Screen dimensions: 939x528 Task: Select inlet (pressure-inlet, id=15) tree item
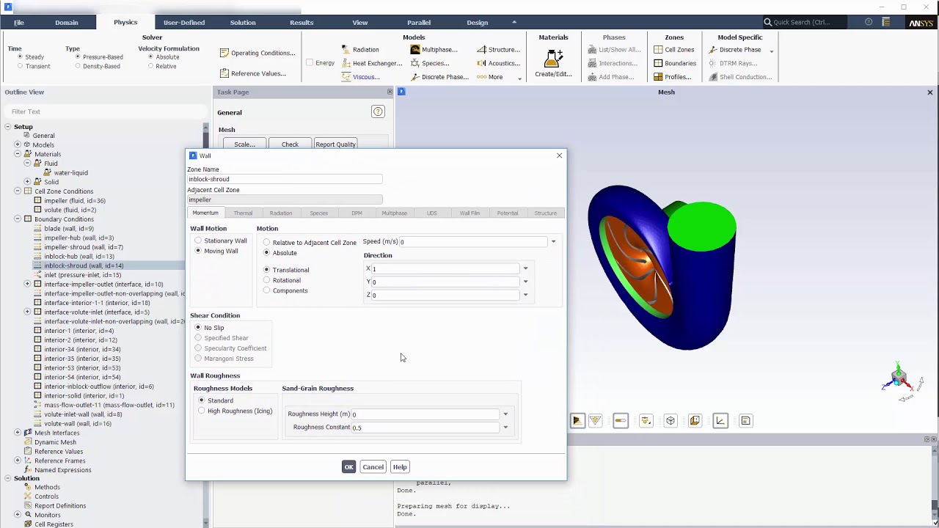pos(82,275)
